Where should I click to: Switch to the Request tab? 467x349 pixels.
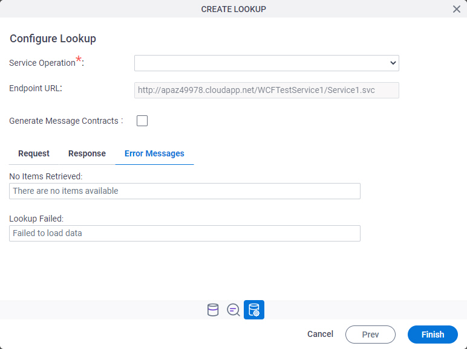[x=34, y=154]
